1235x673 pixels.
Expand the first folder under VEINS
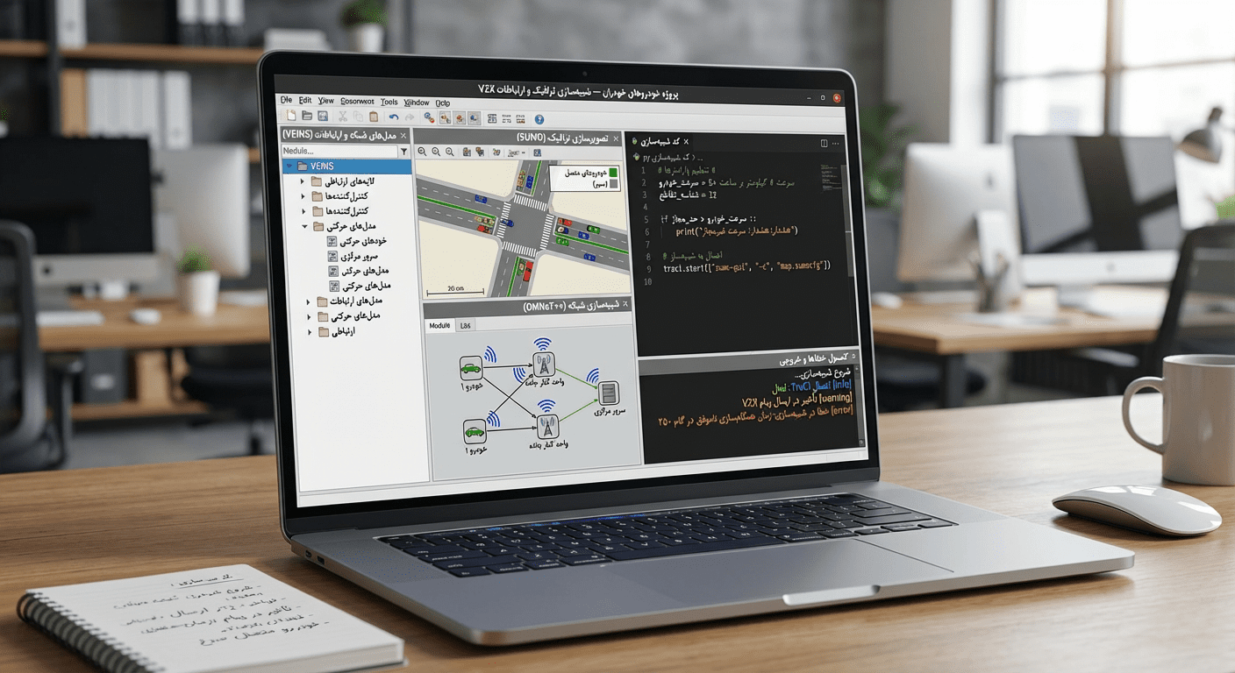point(303,181)
